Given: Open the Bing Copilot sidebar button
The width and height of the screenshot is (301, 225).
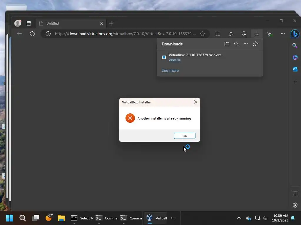Looking at the screenshot, I should pos(295,34).
